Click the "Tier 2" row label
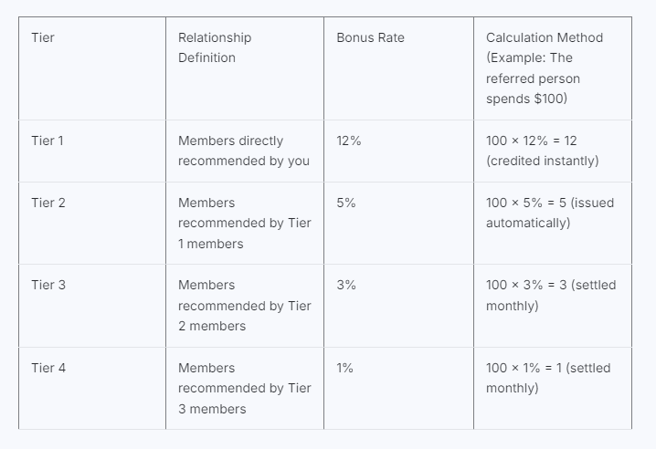The width and height of the screenshot is (656, 449). click(x=48, y=203)
